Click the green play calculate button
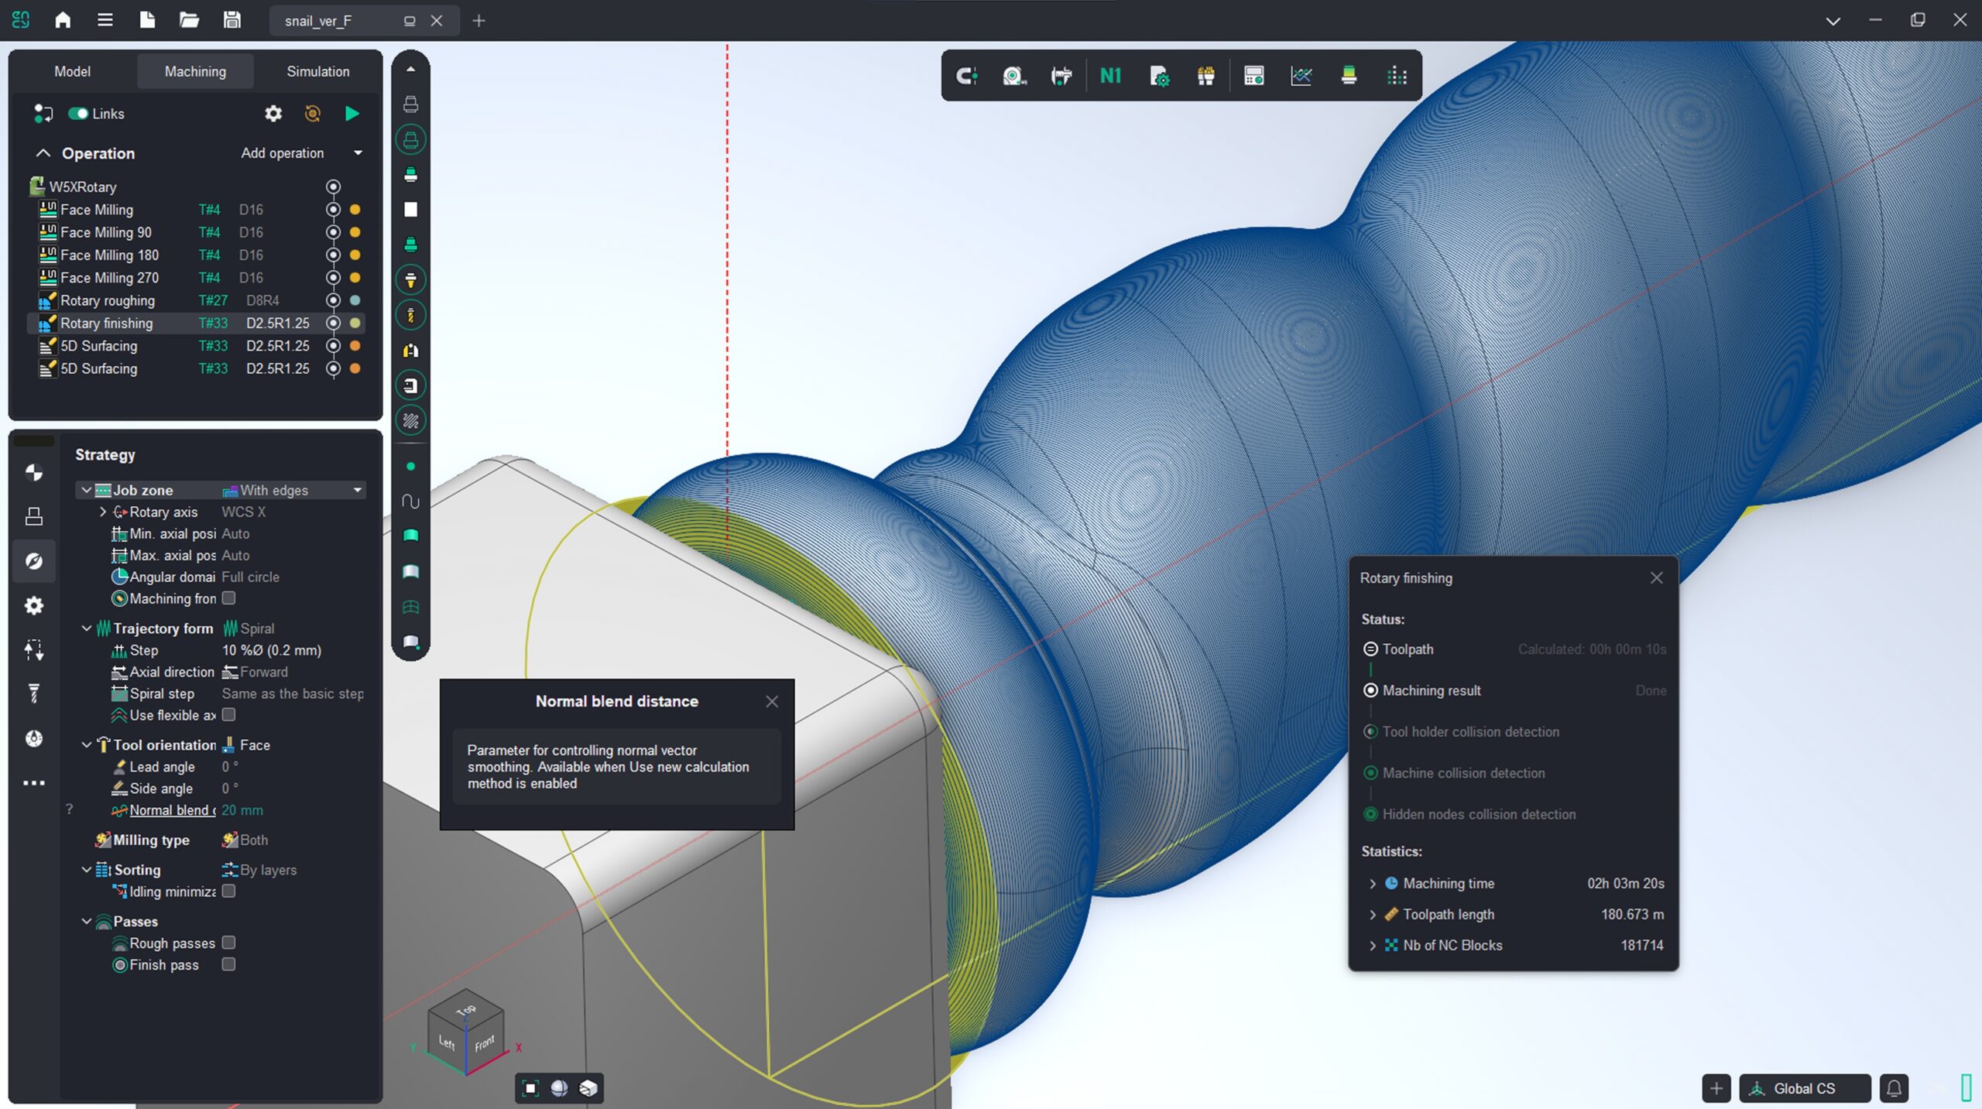Viewport: 1982px width, 1109px height. [x=351, y=114]
